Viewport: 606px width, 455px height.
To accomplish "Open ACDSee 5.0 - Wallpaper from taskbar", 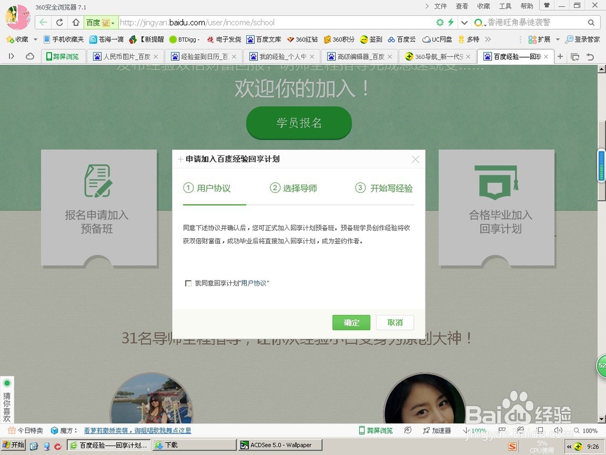I will [280, 445].
